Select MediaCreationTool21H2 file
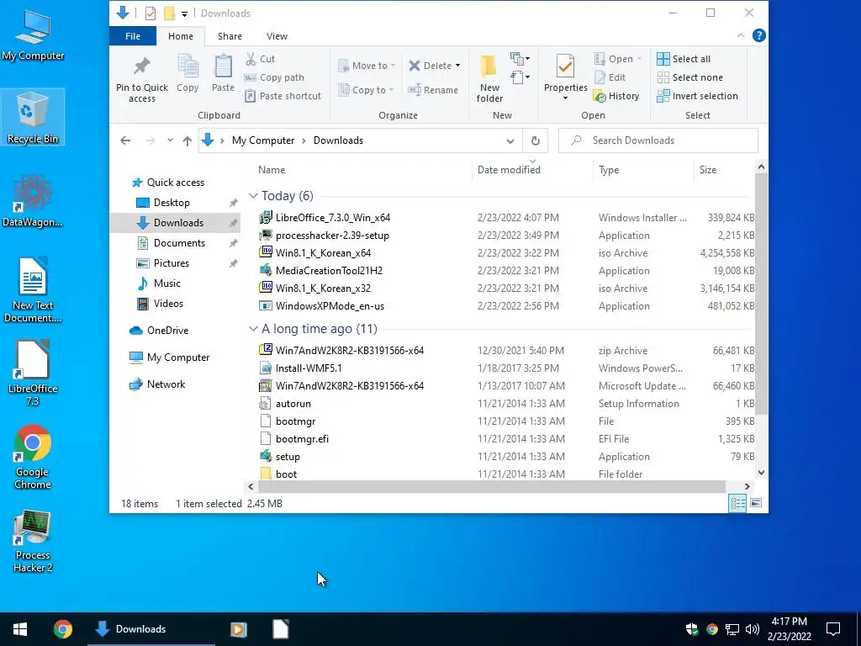The width and height of the screenshot is (861, 646). coord(329,270)
